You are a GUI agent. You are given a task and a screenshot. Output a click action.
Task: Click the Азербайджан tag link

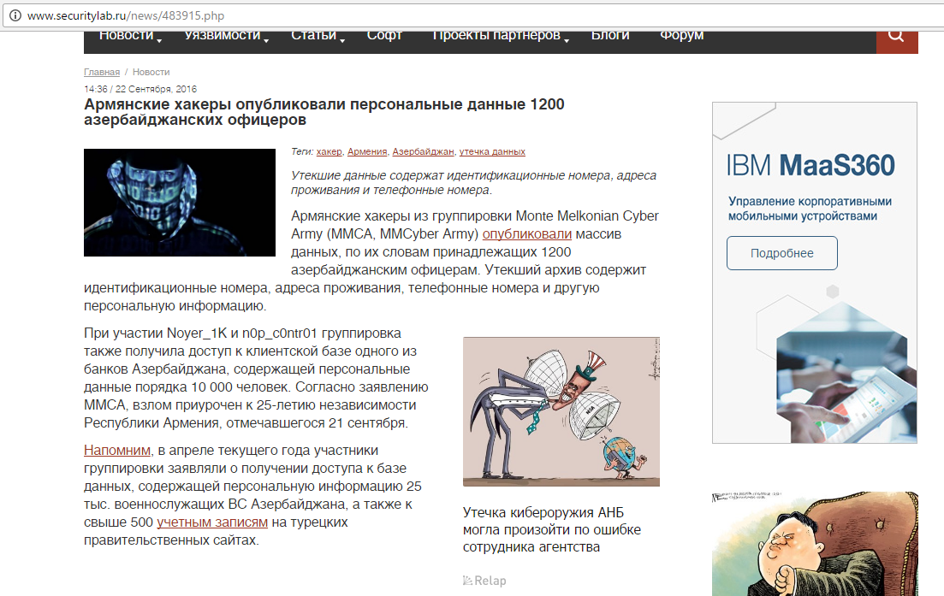(x=424, y=151)
